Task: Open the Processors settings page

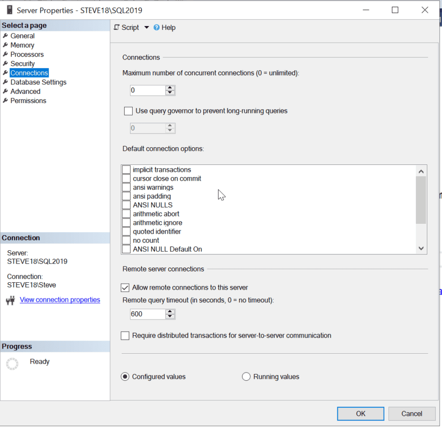Action: click(27, 54)
